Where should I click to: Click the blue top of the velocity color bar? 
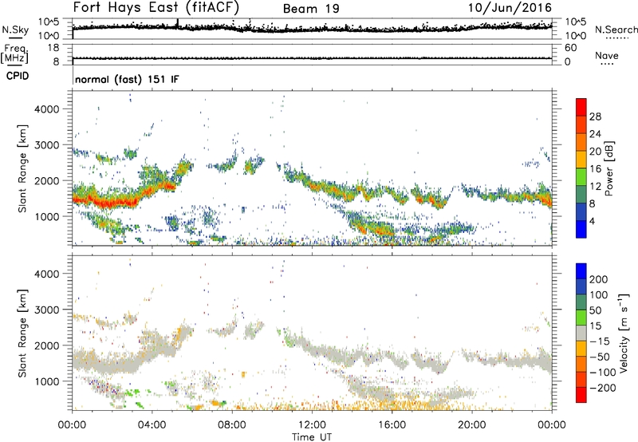(581, 271)
